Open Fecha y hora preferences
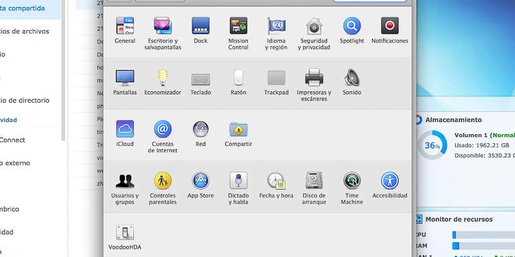Image resolution: width=515 pixels, height=257 pixels. click(276, 185)
